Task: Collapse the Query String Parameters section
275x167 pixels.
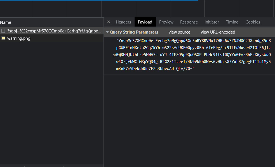Action: point(107,32)
